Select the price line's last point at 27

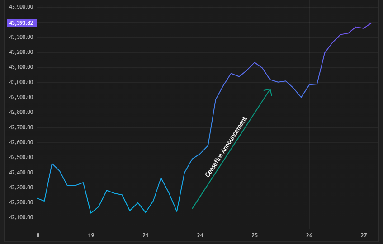pyautogui.click(x=371, y=23)
